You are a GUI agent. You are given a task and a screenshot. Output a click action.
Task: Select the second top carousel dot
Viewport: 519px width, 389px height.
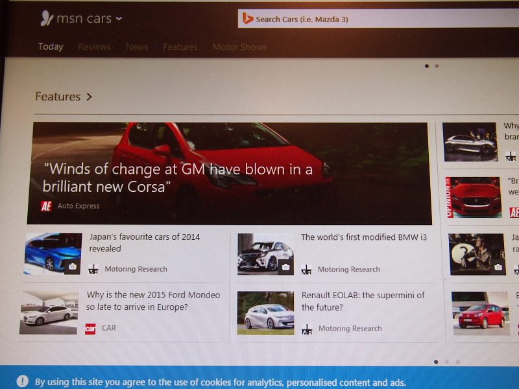[x=437, y=66]
